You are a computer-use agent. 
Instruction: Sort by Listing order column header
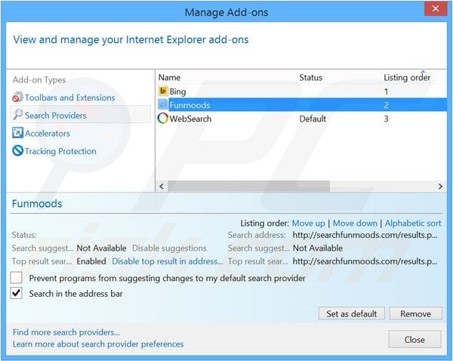pyautogui.click(x=407, y=78)
